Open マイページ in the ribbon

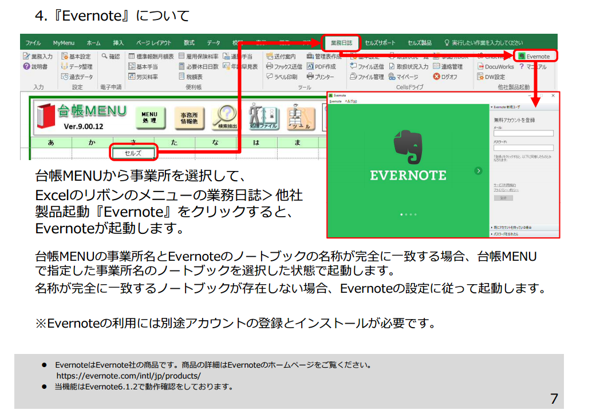(403, 77)
